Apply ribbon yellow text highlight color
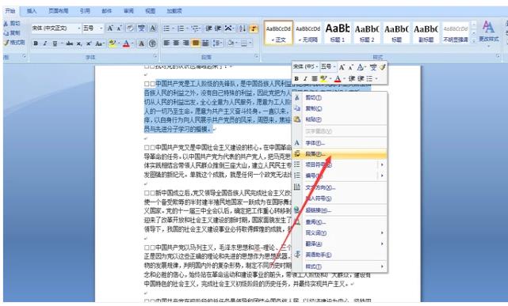The image size is (508, 306). tap(112, 43)
